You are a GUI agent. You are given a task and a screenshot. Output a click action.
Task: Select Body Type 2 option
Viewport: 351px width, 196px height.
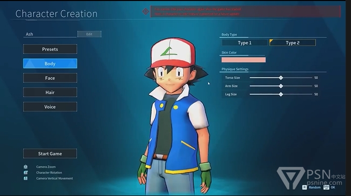click(293, 42)
